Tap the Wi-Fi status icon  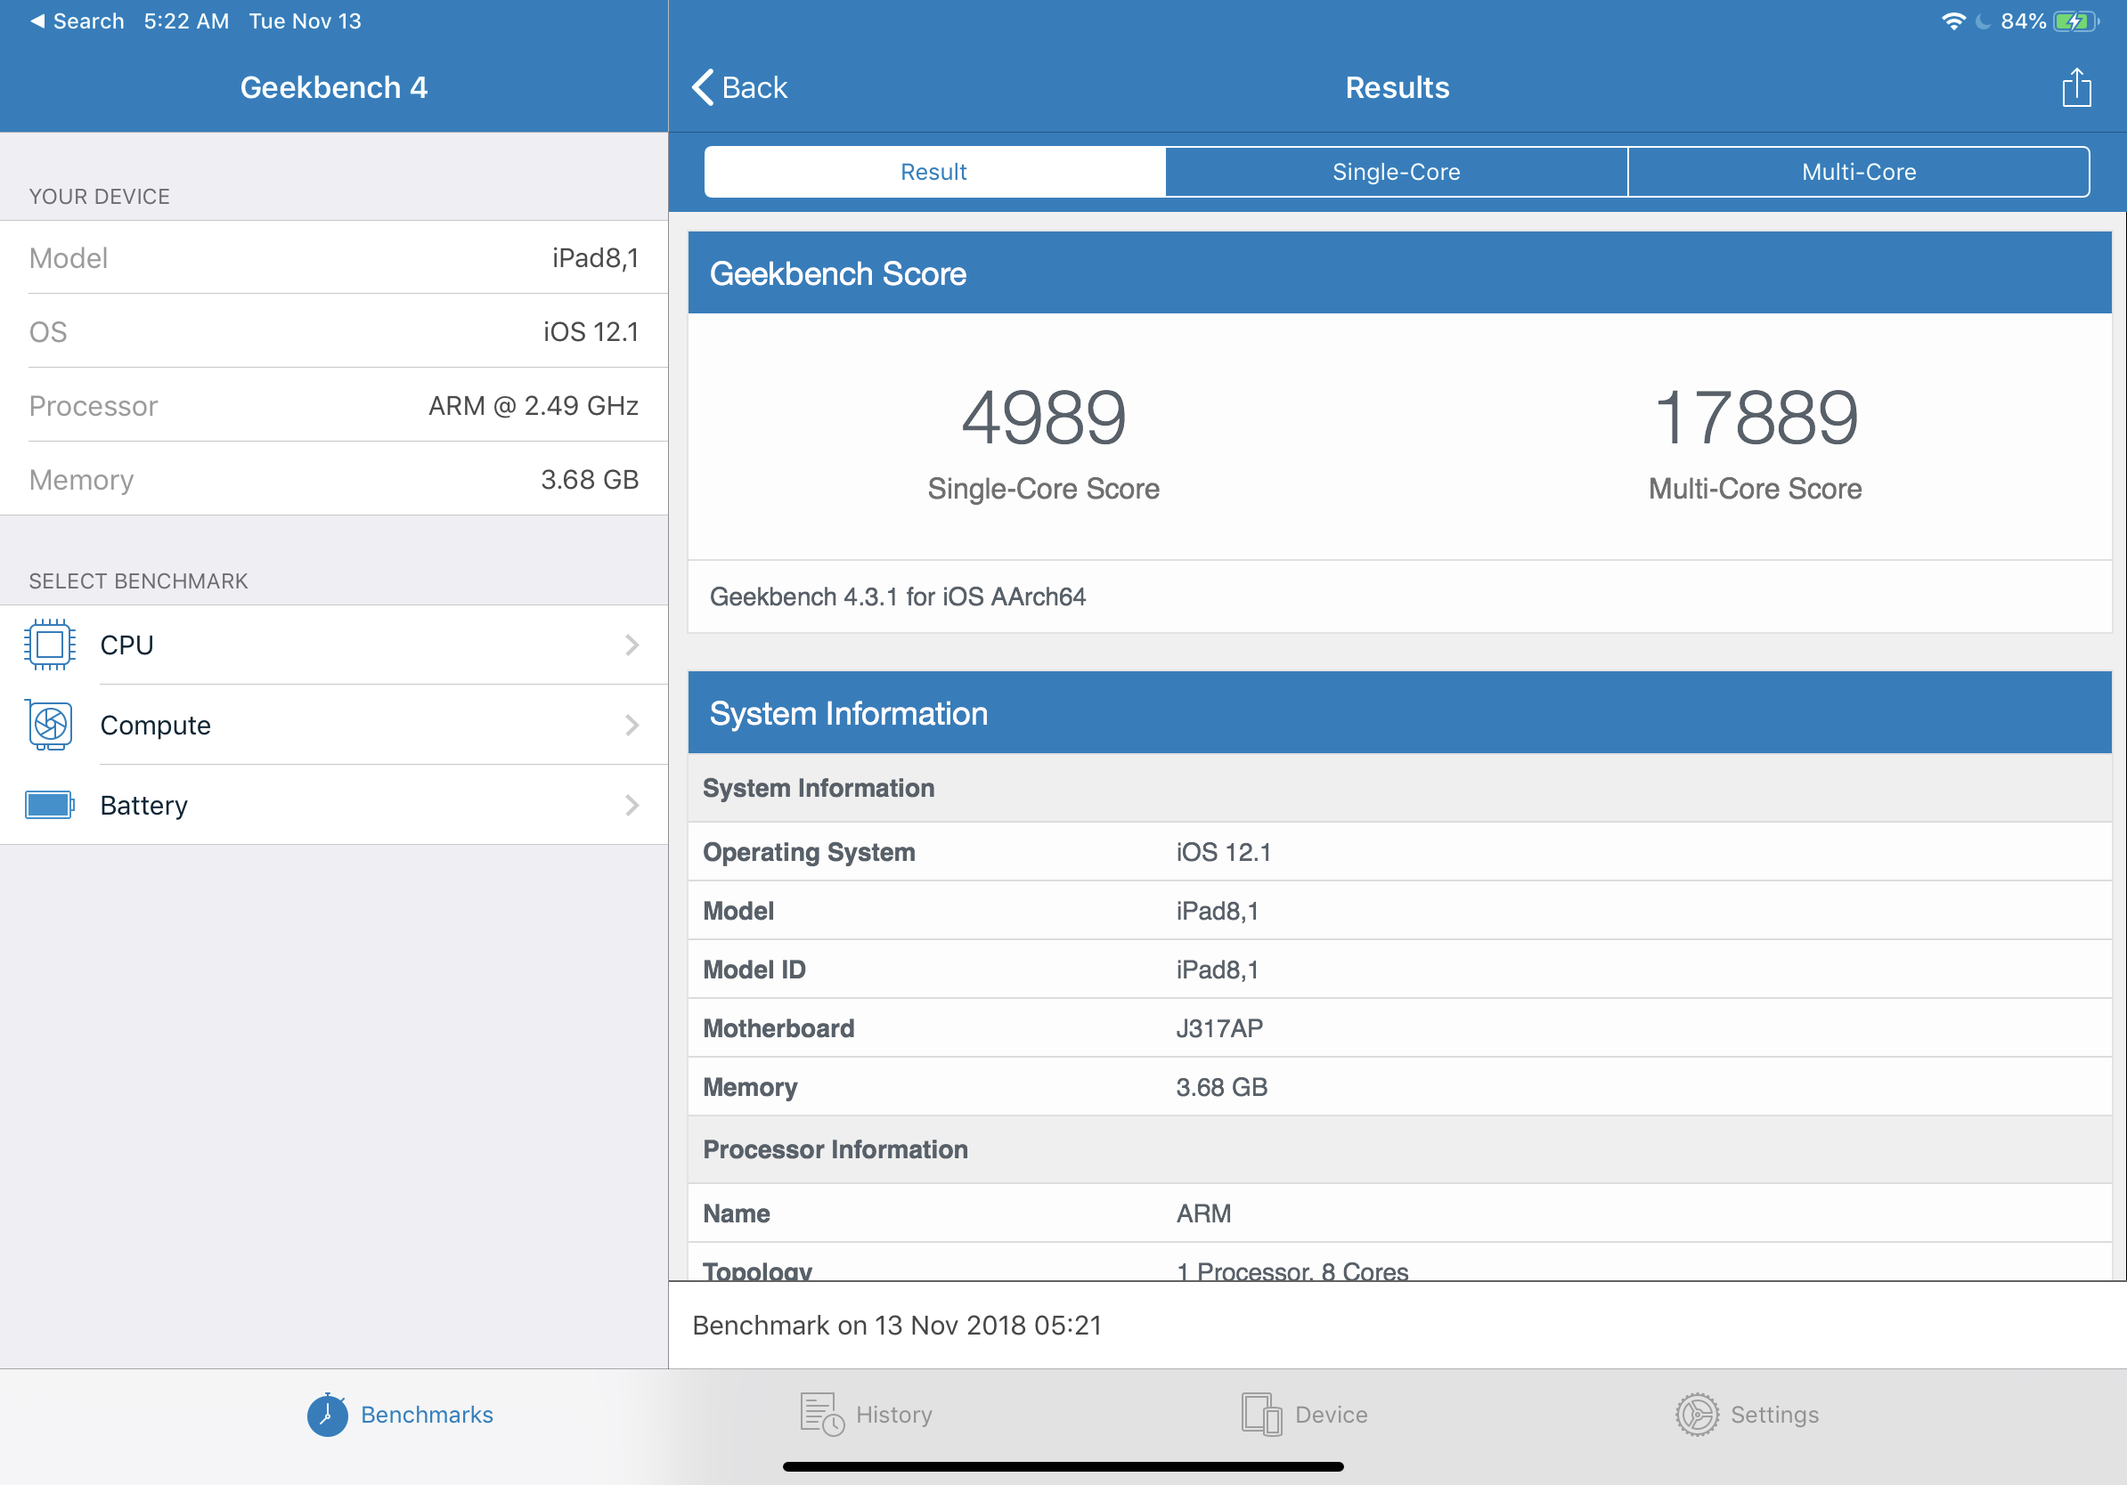click(1952, 21)
